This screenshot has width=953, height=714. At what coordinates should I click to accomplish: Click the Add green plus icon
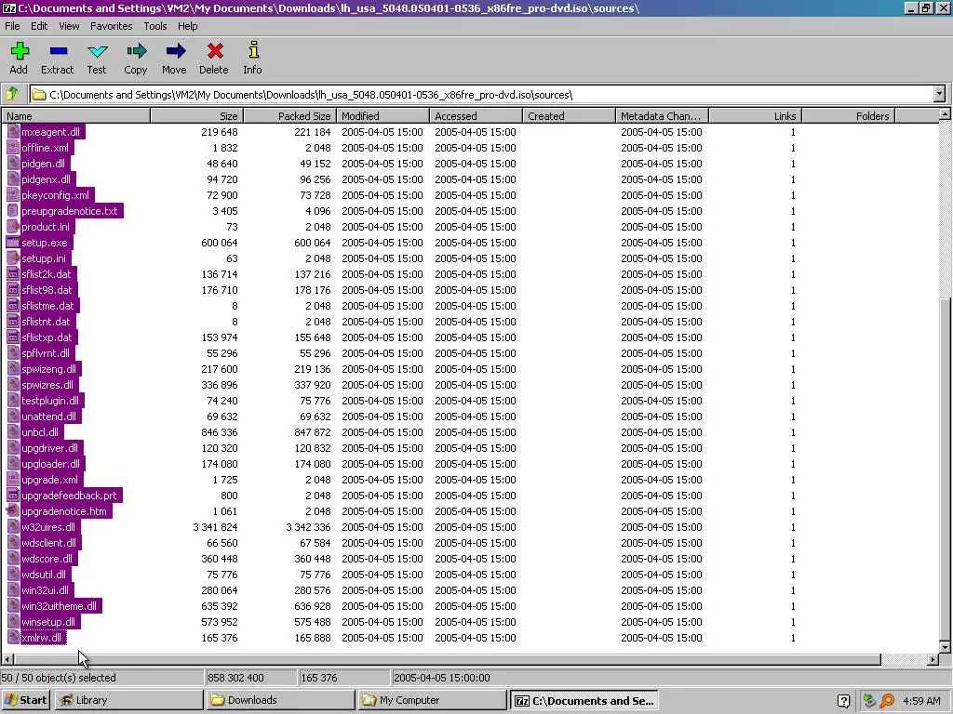[20, 51]
